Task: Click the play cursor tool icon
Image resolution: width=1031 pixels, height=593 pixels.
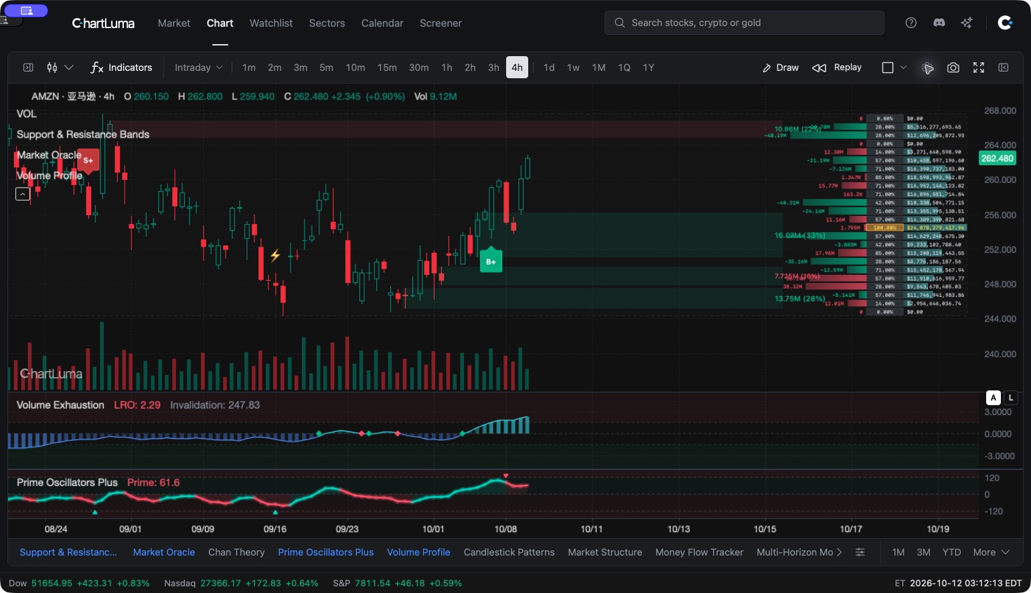Action: (928, 68)
